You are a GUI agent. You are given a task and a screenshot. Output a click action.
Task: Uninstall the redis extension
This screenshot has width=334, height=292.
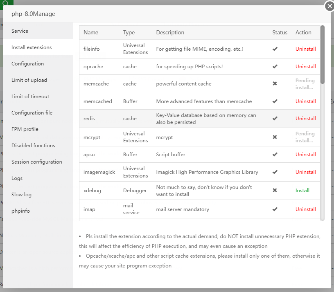click(306, 119)
